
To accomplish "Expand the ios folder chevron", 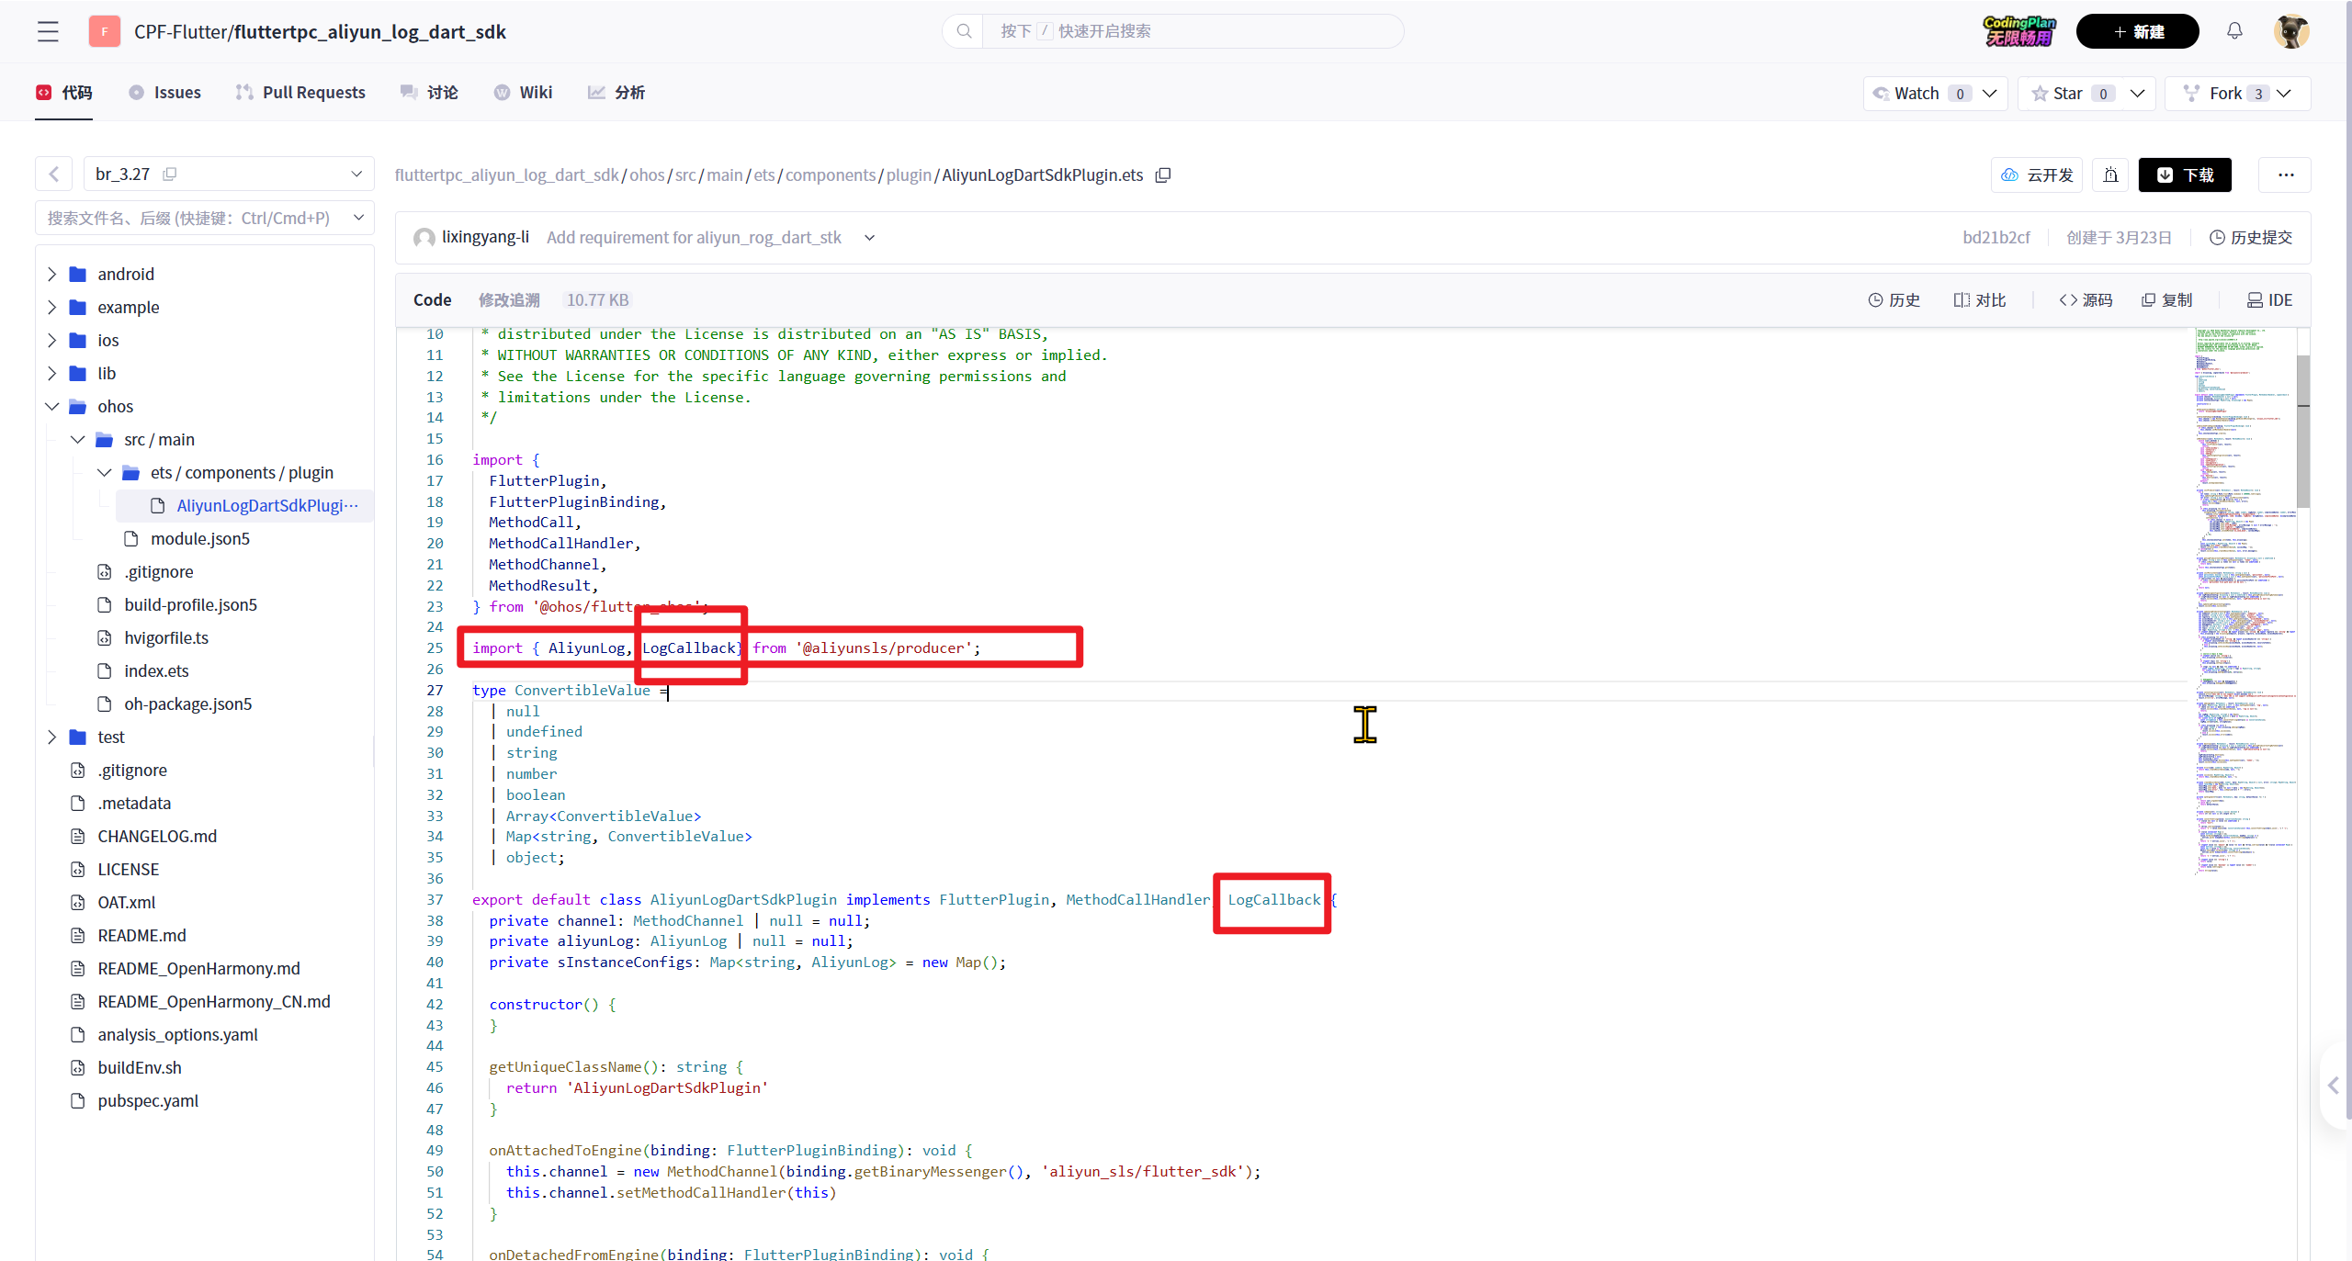I will tap(52, 340).
